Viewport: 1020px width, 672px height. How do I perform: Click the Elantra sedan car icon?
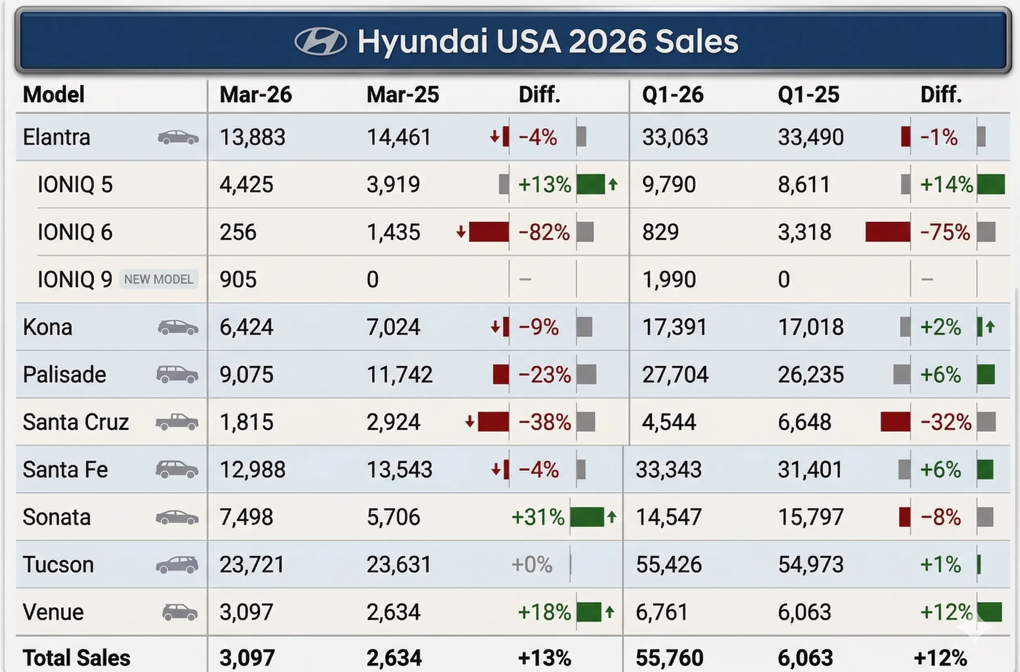(178, 138)
